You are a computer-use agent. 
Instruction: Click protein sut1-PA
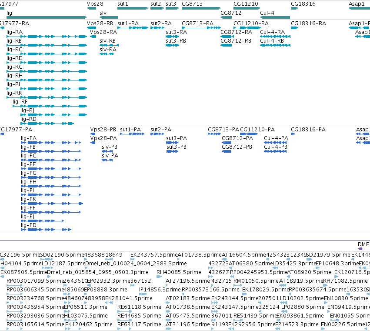click(132, 134)
